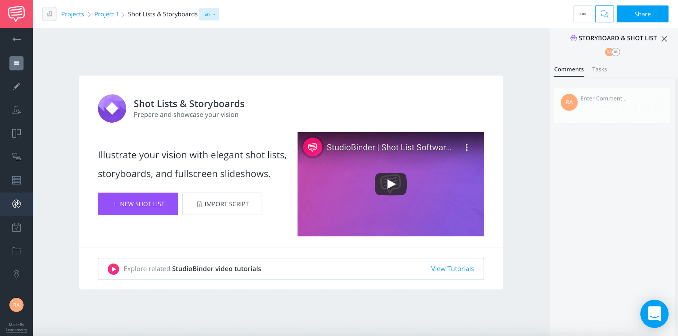Collapse sidebar with the back arrow icon

pos(16,39)
